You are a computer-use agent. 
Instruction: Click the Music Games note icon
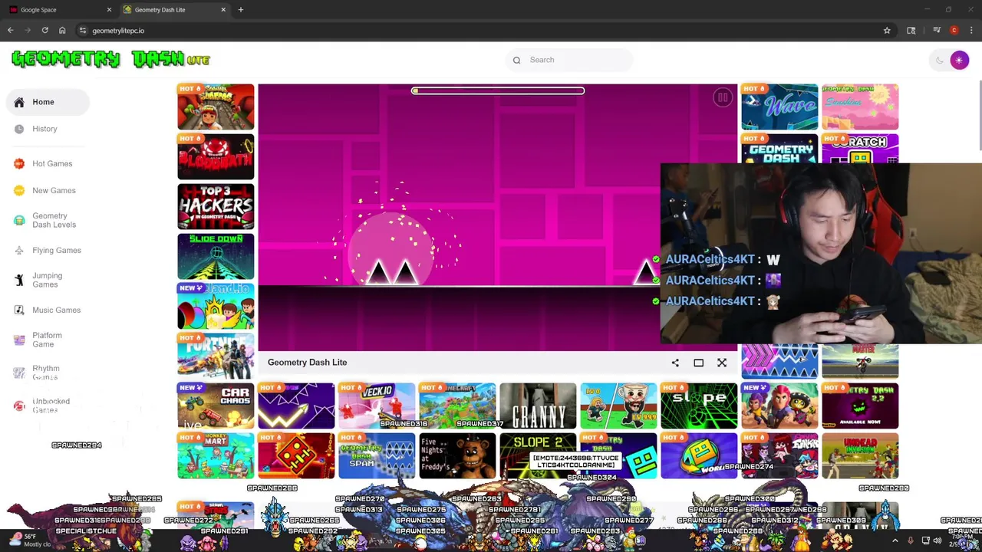(x=19, y=310)
